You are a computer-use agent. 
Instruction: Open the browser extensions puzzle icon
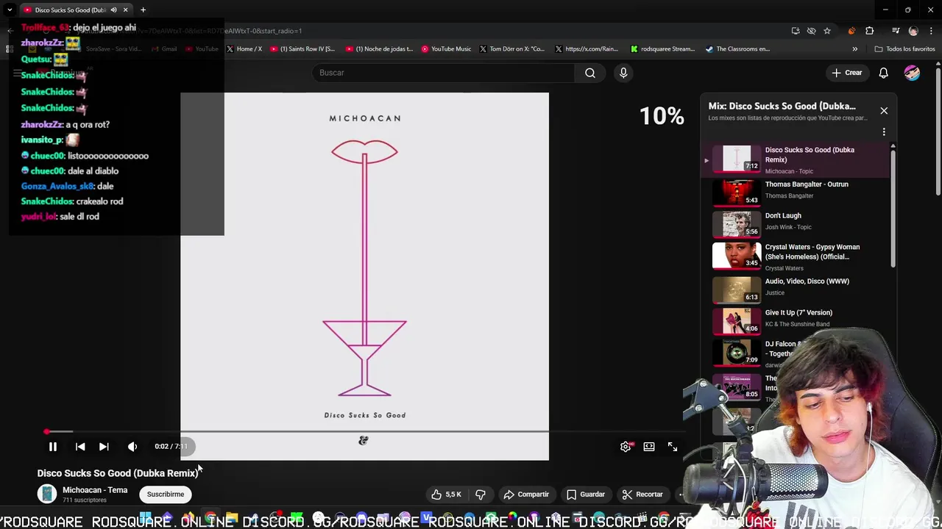tap(870, 31)
